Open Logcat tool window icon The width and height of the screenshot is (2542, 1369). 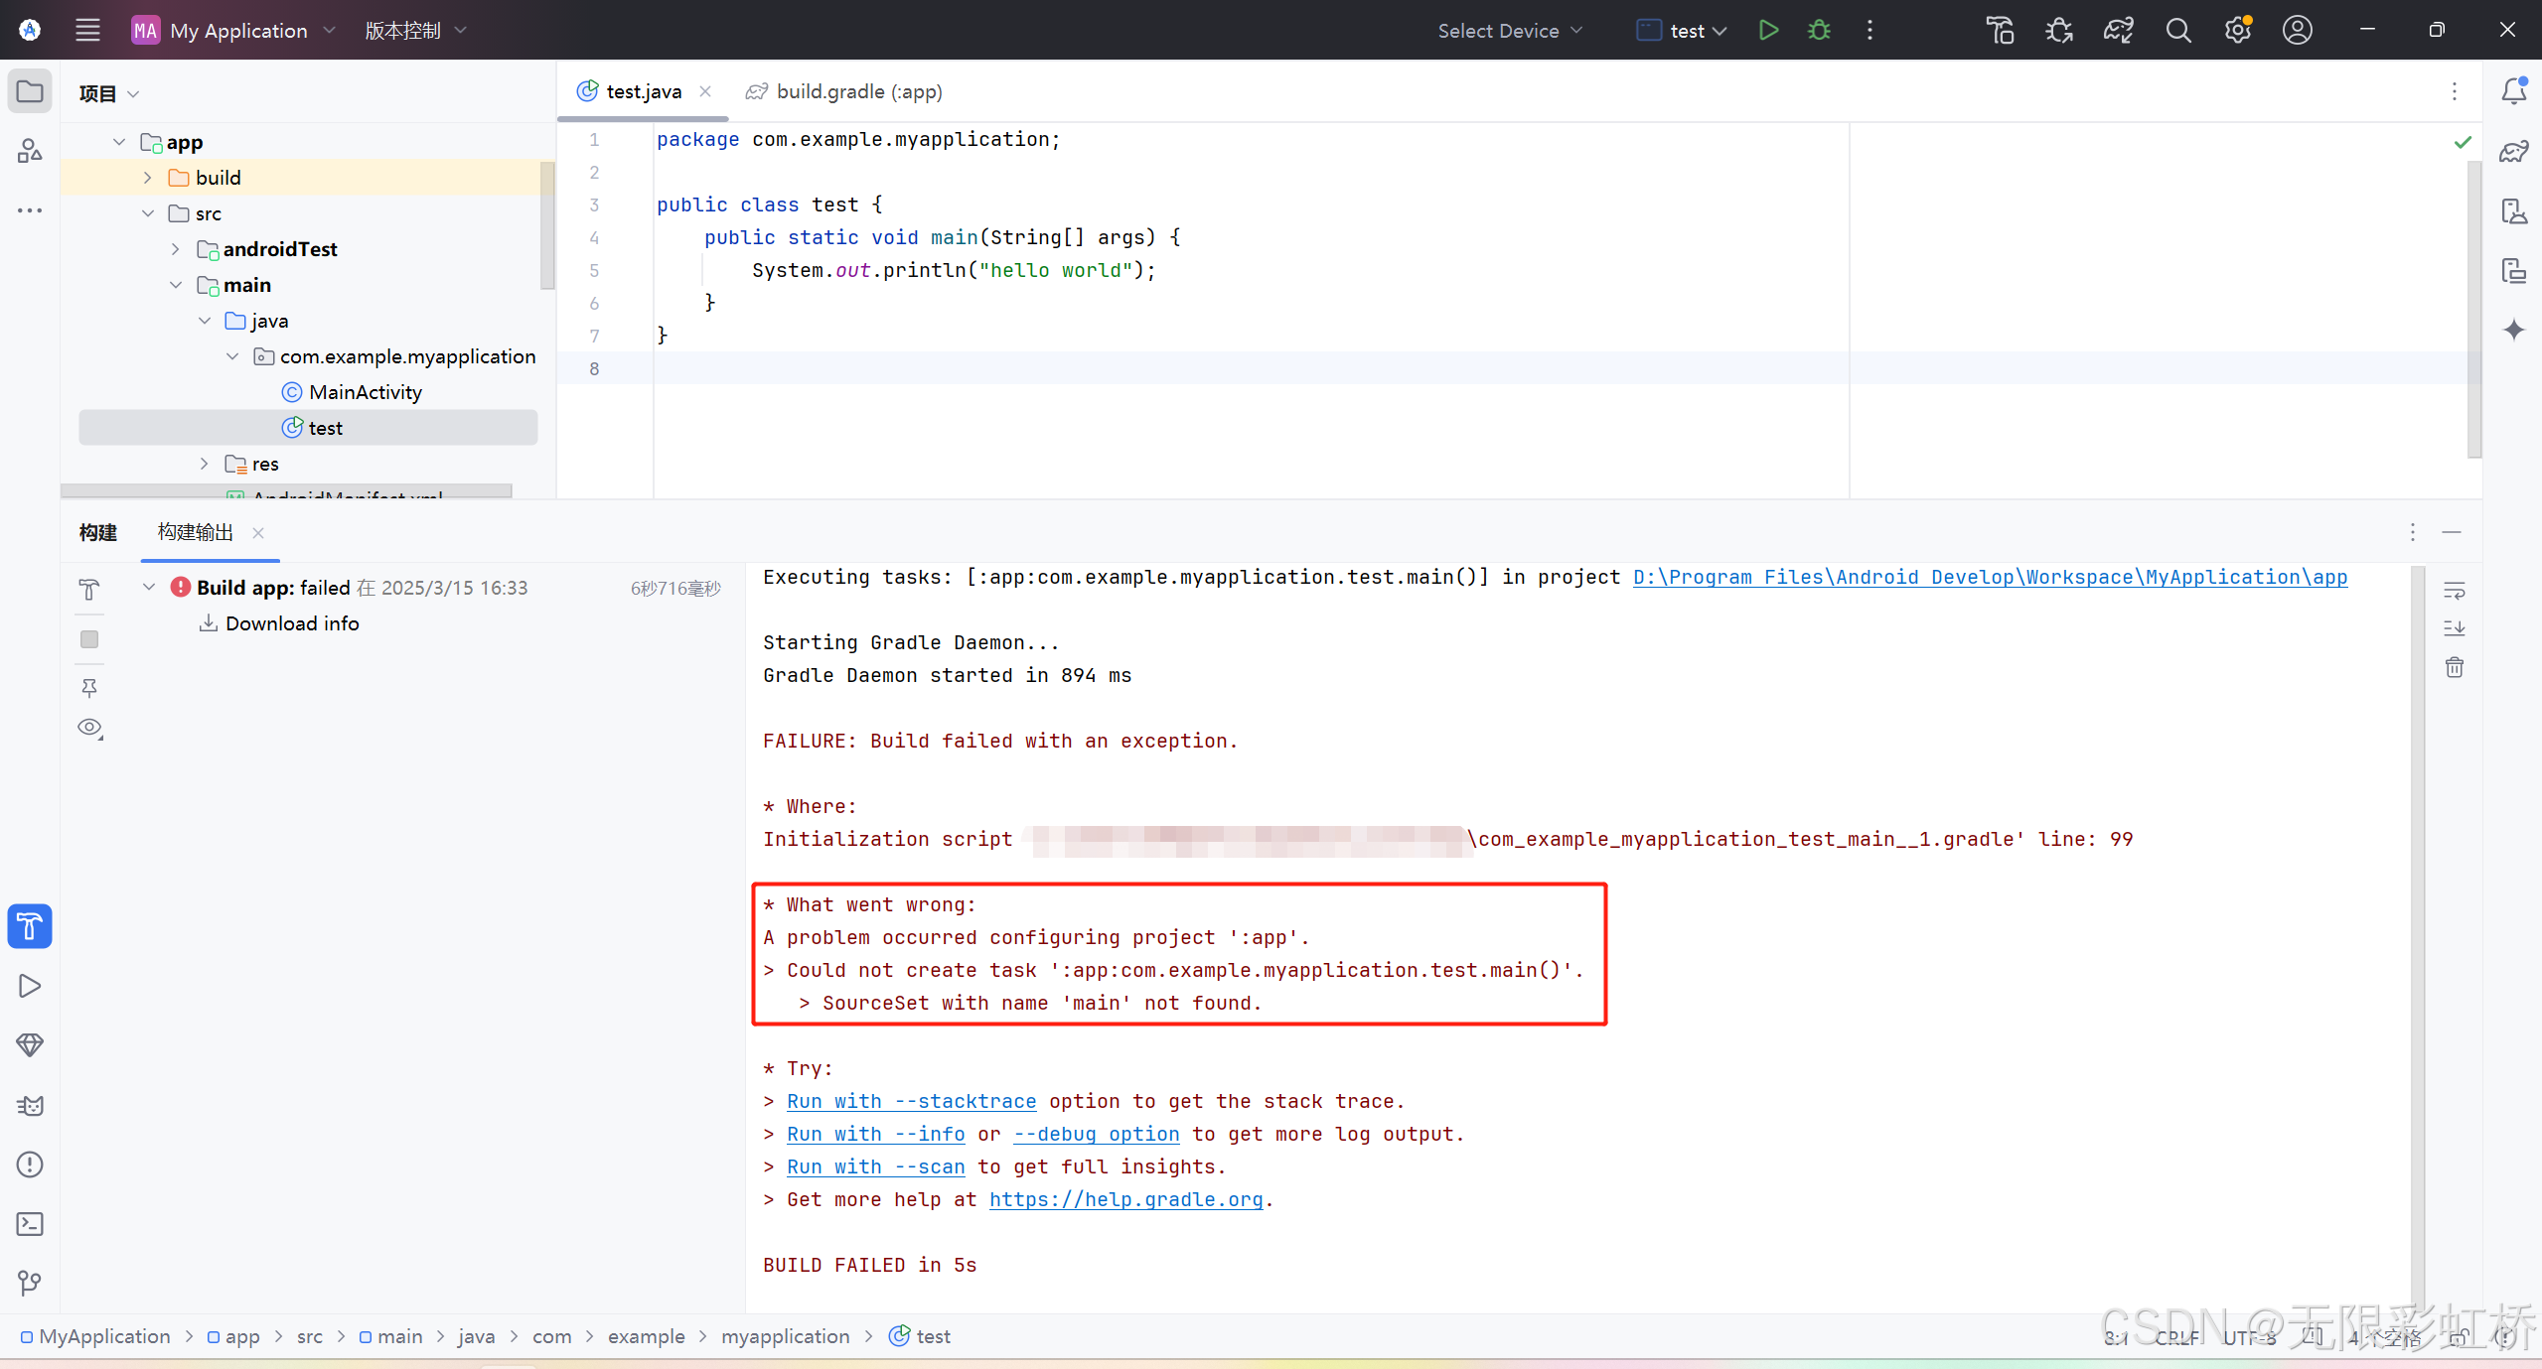pyautogui.click(x=30, y=1105)
